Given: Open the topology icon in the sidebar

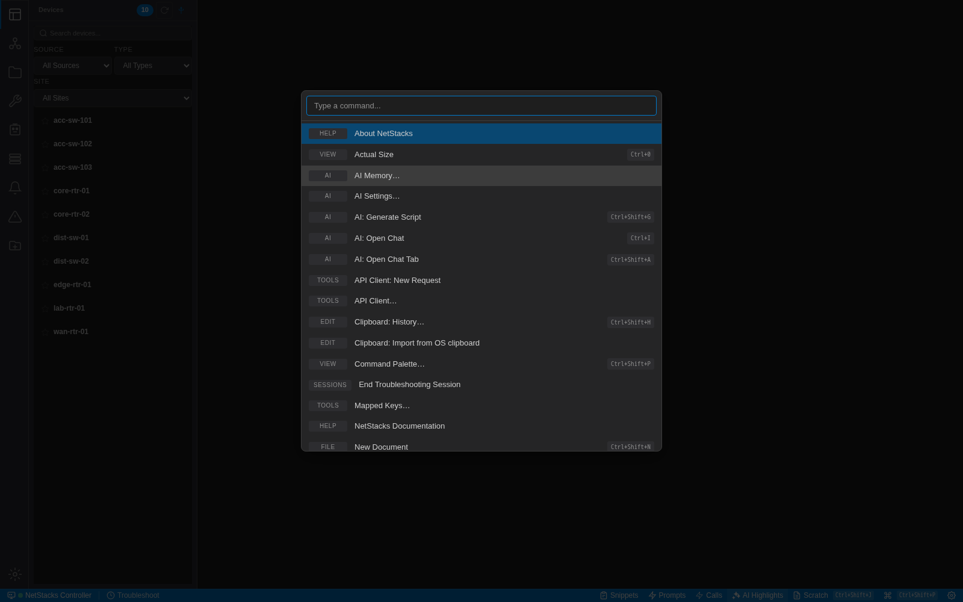Looking at the screenshot, I should click(x=15, y=43).
